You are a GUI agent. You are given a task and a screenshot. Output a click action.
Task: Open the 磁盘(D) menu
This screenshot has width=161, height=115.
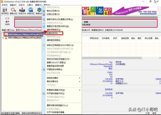(x=13, y=5)
